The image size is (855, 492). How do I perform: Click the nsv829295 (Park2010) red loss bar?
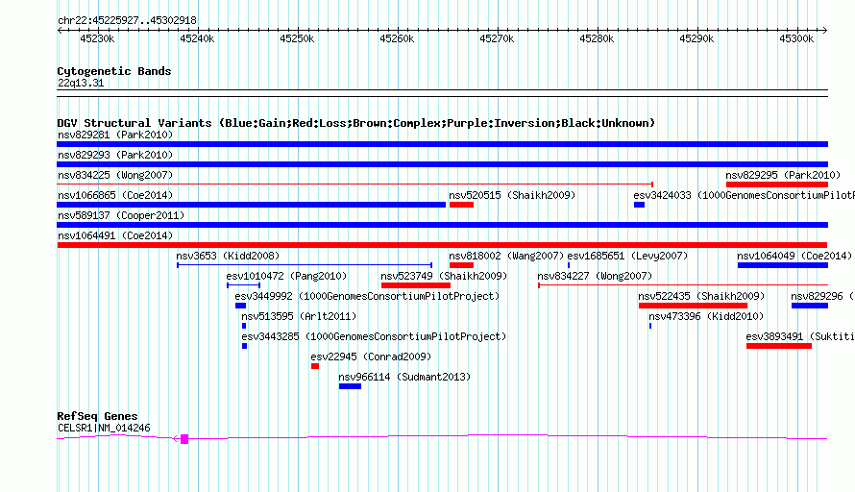click(777, 184)
